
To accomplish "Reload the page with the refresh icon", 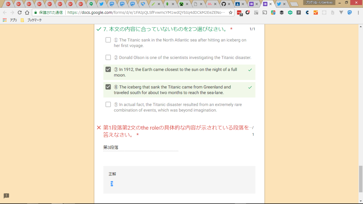I will 20,12.
